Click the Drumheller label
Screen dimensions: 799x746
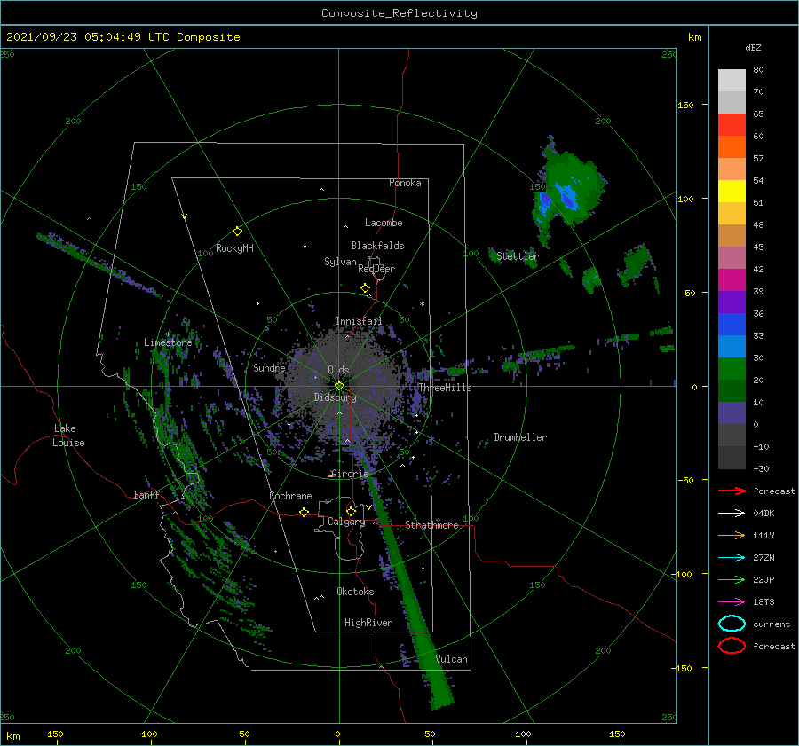(x=520, y=437)
